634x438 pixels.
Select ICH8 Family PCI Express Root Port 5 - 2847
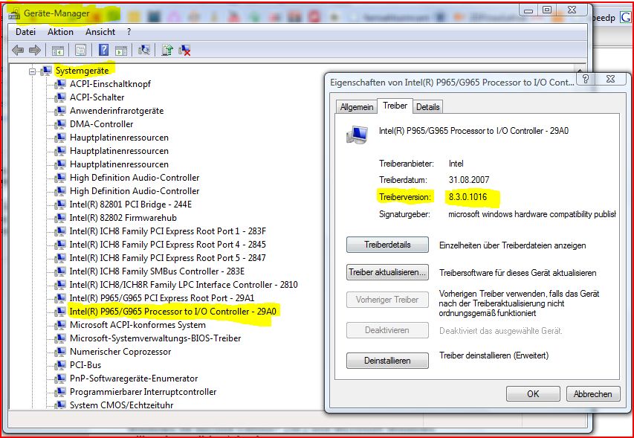pyautogui.click(x=168, y=257)
